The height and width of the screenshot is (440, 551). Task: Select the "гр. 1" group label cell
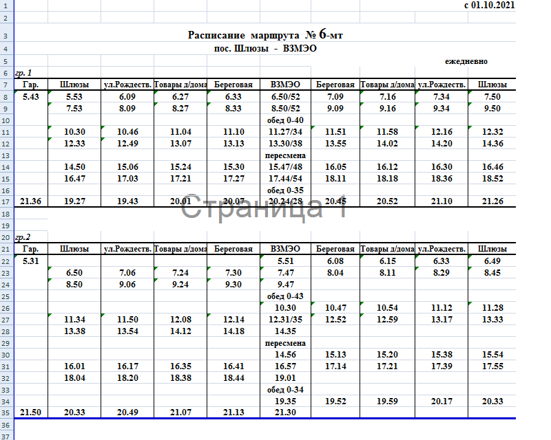[23, 73]
